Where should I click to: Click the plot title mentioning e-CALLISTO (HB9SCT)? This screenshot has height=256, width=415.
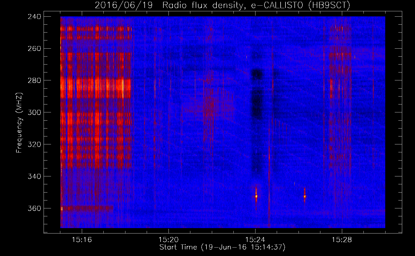click(222, 5)
